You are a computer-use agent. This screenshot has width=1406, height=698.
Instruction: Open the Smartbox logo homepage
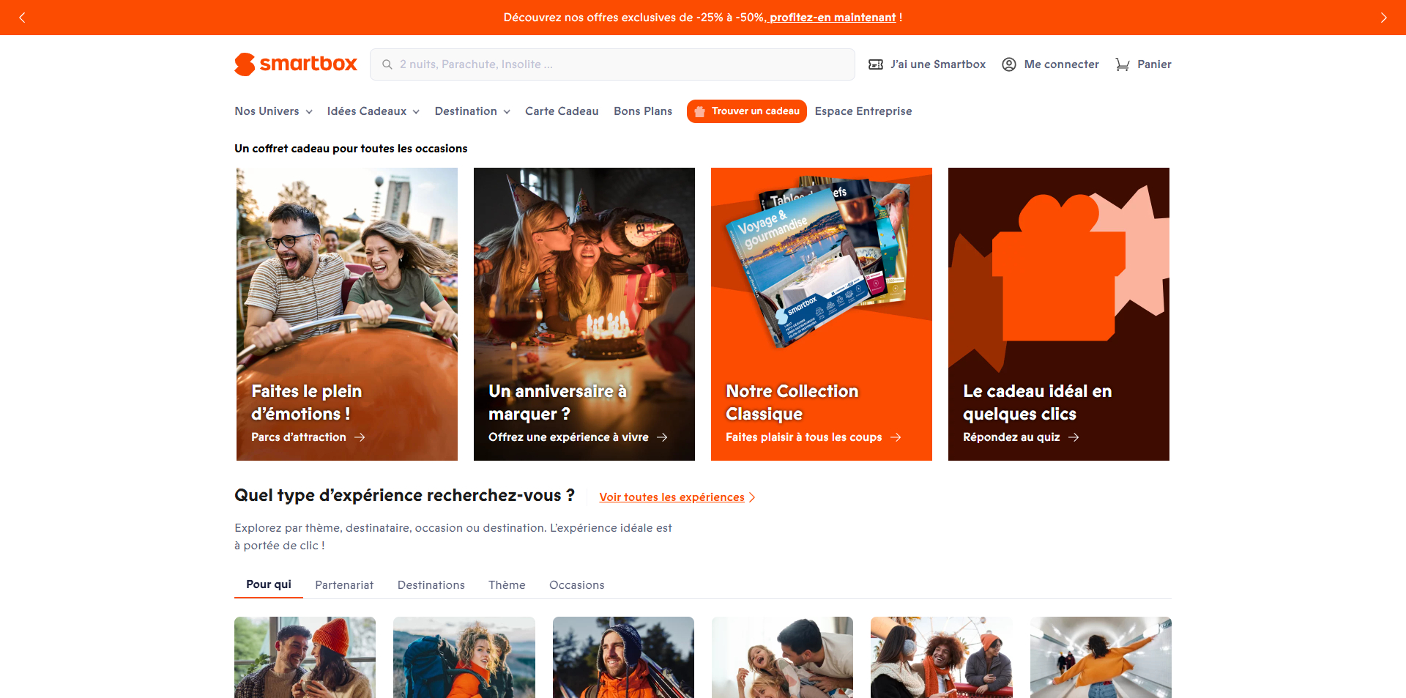pyautogui.click(x=296, y=64)
